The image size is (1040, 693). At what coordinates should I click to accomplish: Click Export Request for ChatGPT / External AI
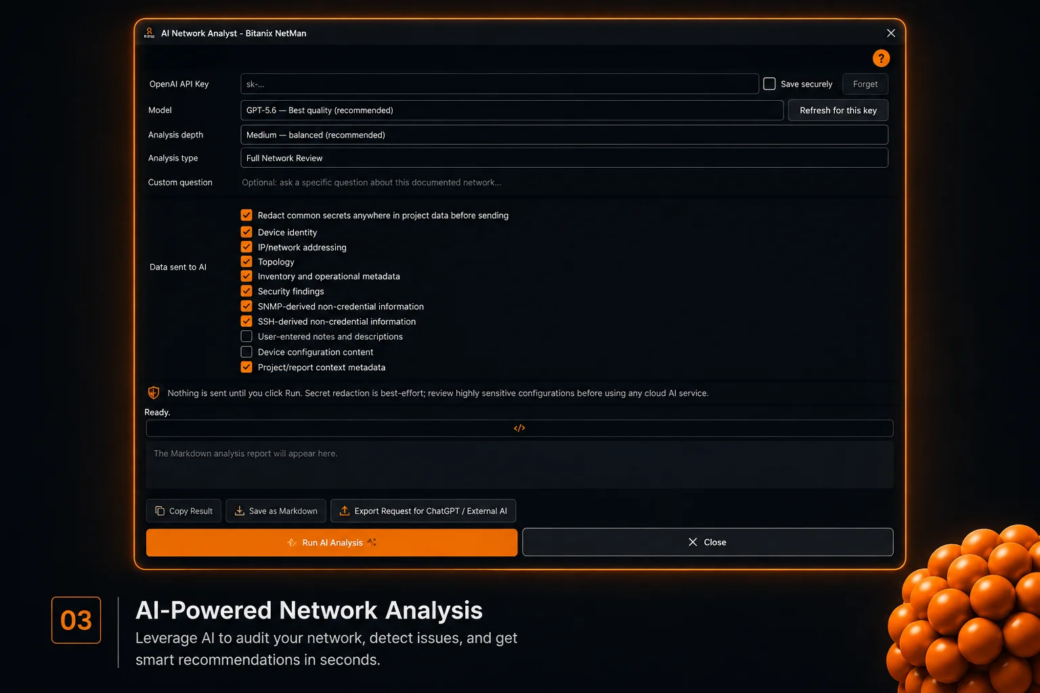[423, 511]
